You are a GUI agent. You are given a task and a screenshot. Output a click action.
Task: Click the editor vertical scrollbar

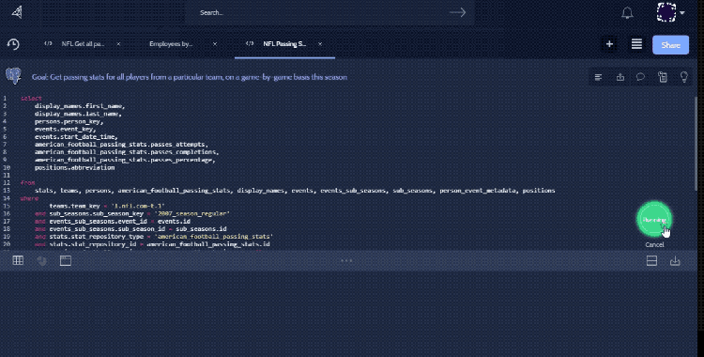click(x=696, y=144)
